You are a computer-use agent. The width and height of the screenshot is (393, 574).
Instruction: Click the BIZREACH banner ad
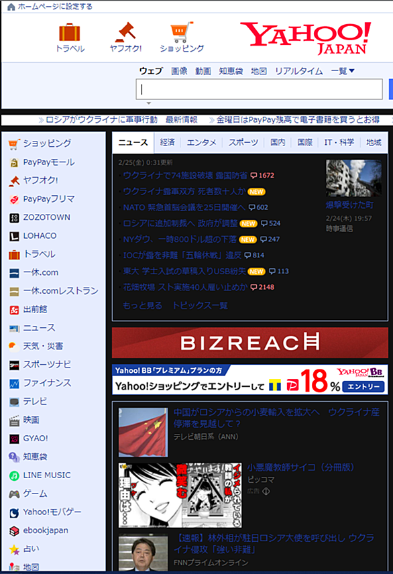[249, 343]
